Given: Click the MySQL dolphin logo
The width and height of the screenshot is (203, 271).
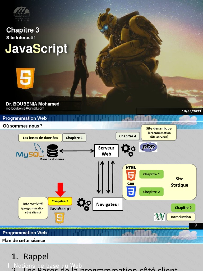Looking at the screenshot, I should pos(30,150).
